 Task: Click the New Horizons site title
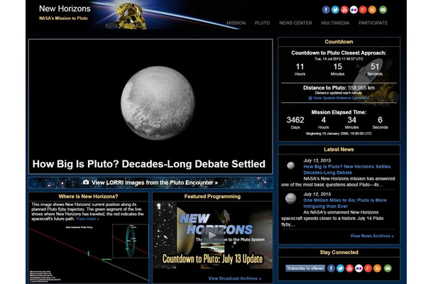(x=65, y=9)
